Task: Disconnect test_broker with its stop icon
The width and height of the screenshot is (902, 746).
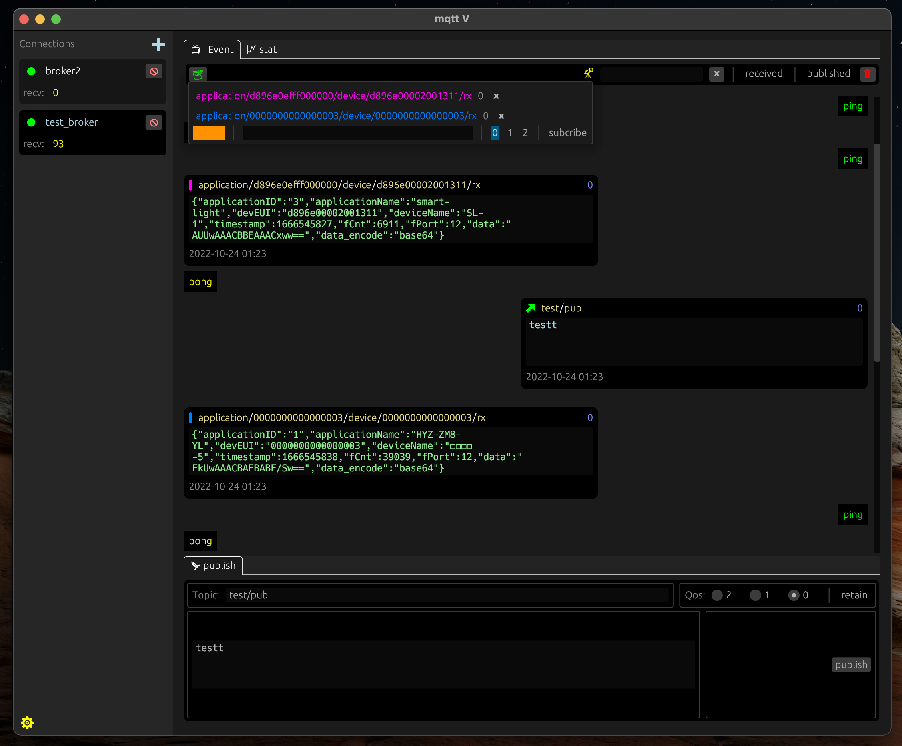Action: click(154, 123)
